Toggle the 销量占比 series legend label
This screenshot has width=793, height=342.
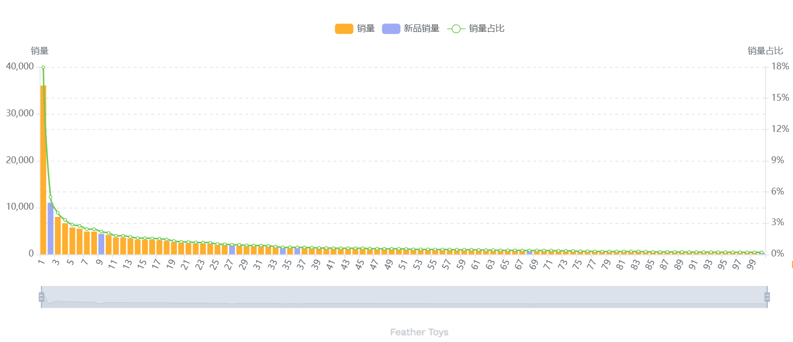pos(486,29)
